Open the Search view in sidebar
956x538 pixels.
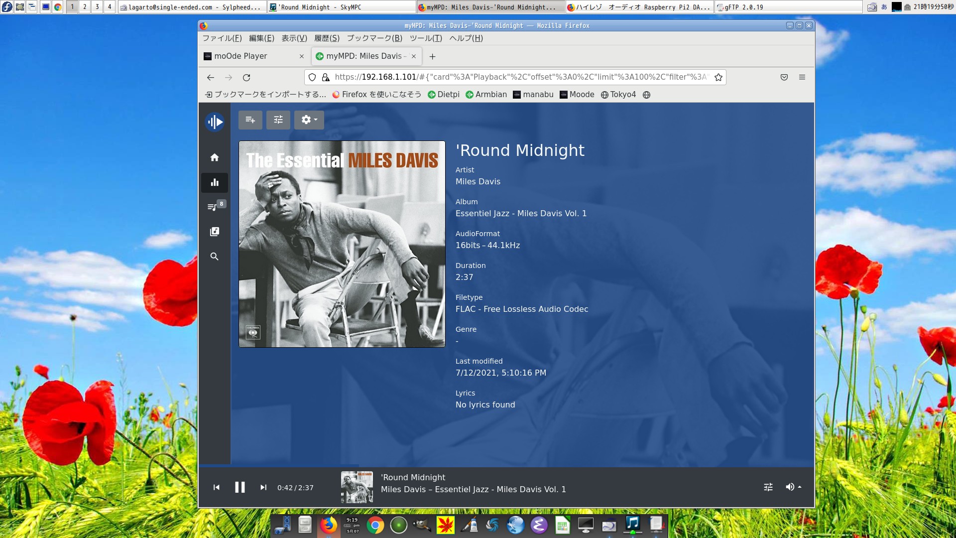click(x=215, y=257)
